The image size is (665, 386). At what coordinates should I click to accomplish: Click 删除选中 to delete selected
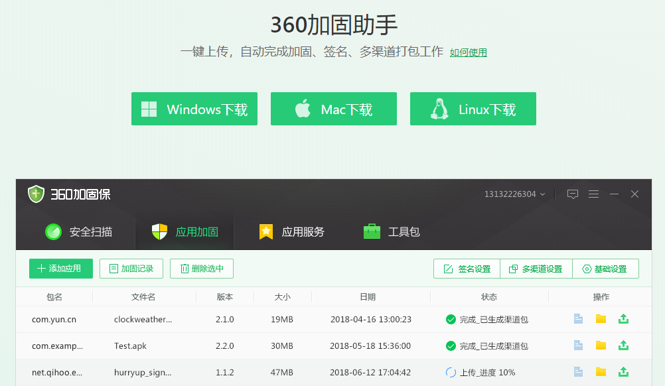(x=202, y=269)
